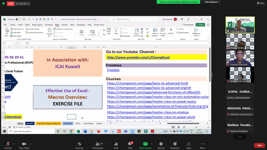Open Zoom Participants panel
The image size is (267, 150).
(98, 146)
